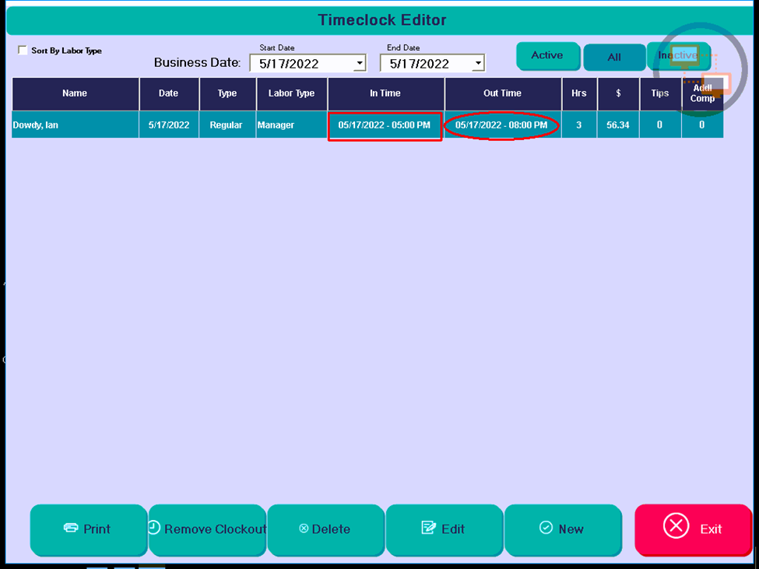Click the Labor Type column header
The height and width of the screenshot is (569, 759).
[x=291, y=94]
